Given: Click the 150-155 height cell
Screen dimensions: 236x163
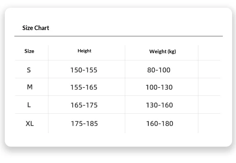Looking at the screenshot, I should 84,70.
